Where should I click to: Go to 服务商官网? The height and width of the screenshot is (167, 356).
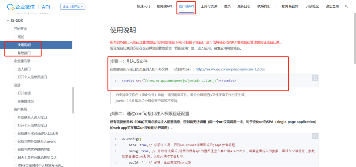(290, 6)
